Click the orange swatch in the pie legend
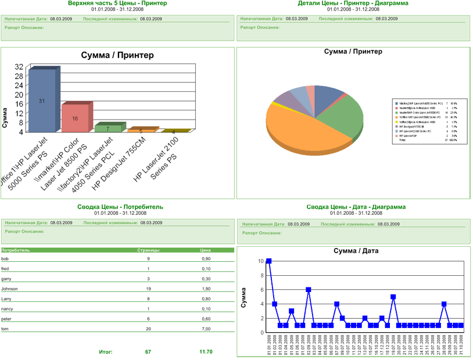Screen dimensions: 473x360 tap(396, 117)
